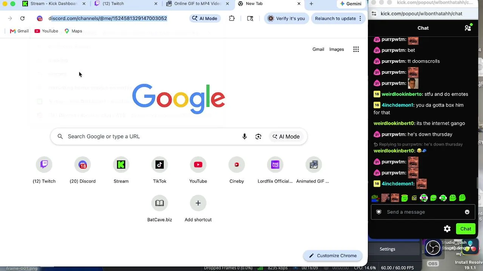Open the tab search icon in Chrome toolbar
The height and width of the screenshot is (271, 483).
point(250,18)
